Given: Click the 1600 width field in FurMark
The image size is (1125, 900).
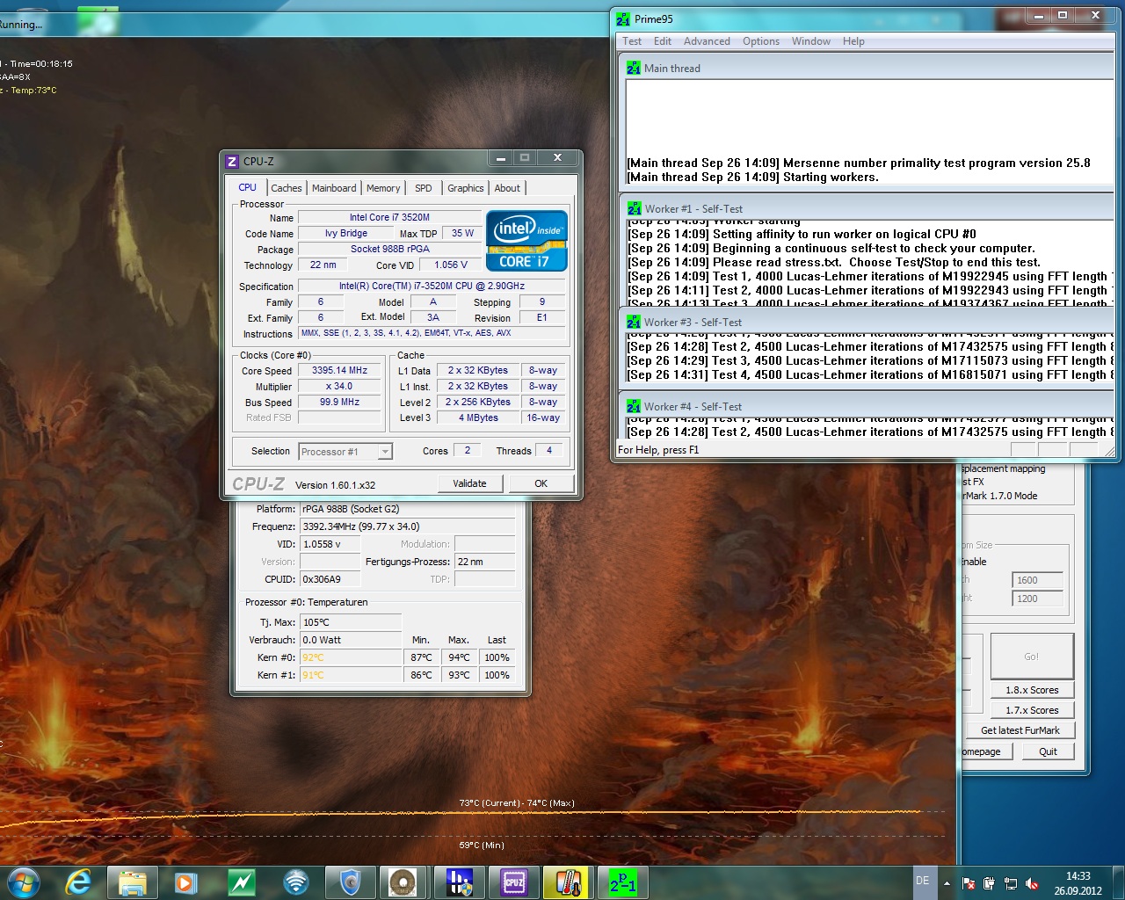Looking at the screenshot, I should pos(1037,580).
